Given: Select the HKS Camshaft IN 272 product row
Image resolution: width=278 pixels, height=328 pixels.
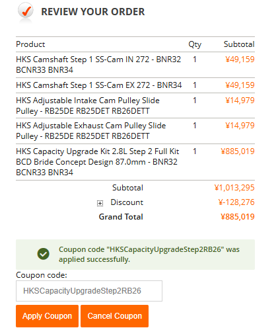Looking at the screenshot, I should point(135,65).
